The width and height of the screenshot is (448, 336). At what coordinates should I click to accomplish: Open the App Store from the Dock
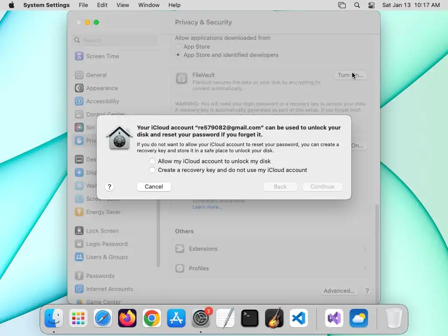[x=176, y=318]
